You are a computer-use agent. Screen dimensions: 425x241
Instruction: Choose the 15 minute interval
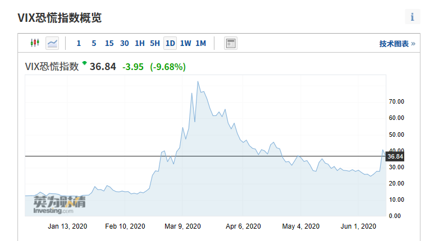pos(109,43)
